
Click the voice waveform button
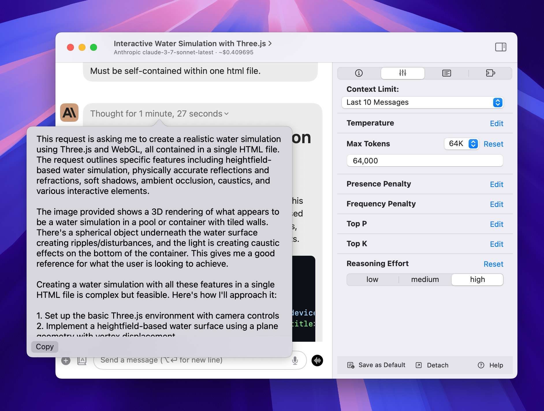click(x=317, y=360)
